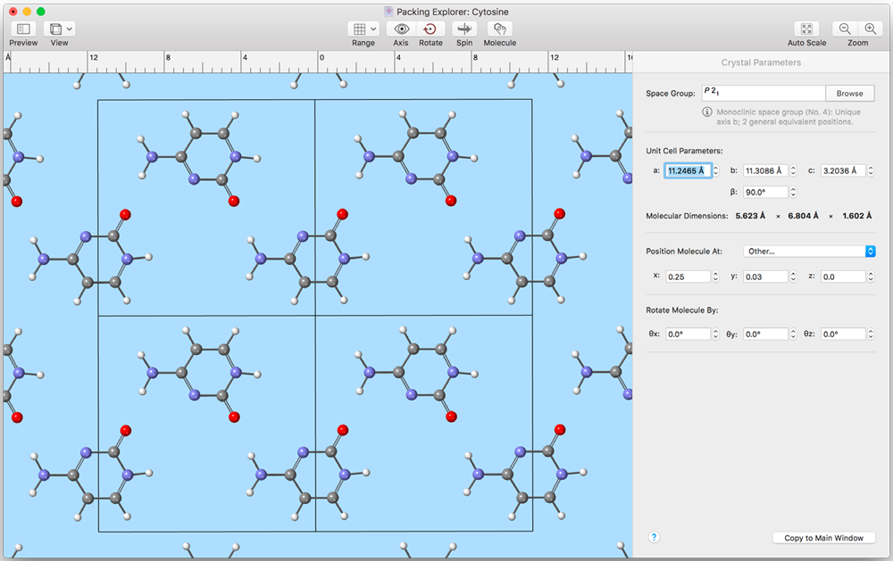Image resolution: width=893 pixels, height=561 pixels.
Task: Open the Position Molecule At dropdown
Action: pyautogui.click(x=809, y=251)
